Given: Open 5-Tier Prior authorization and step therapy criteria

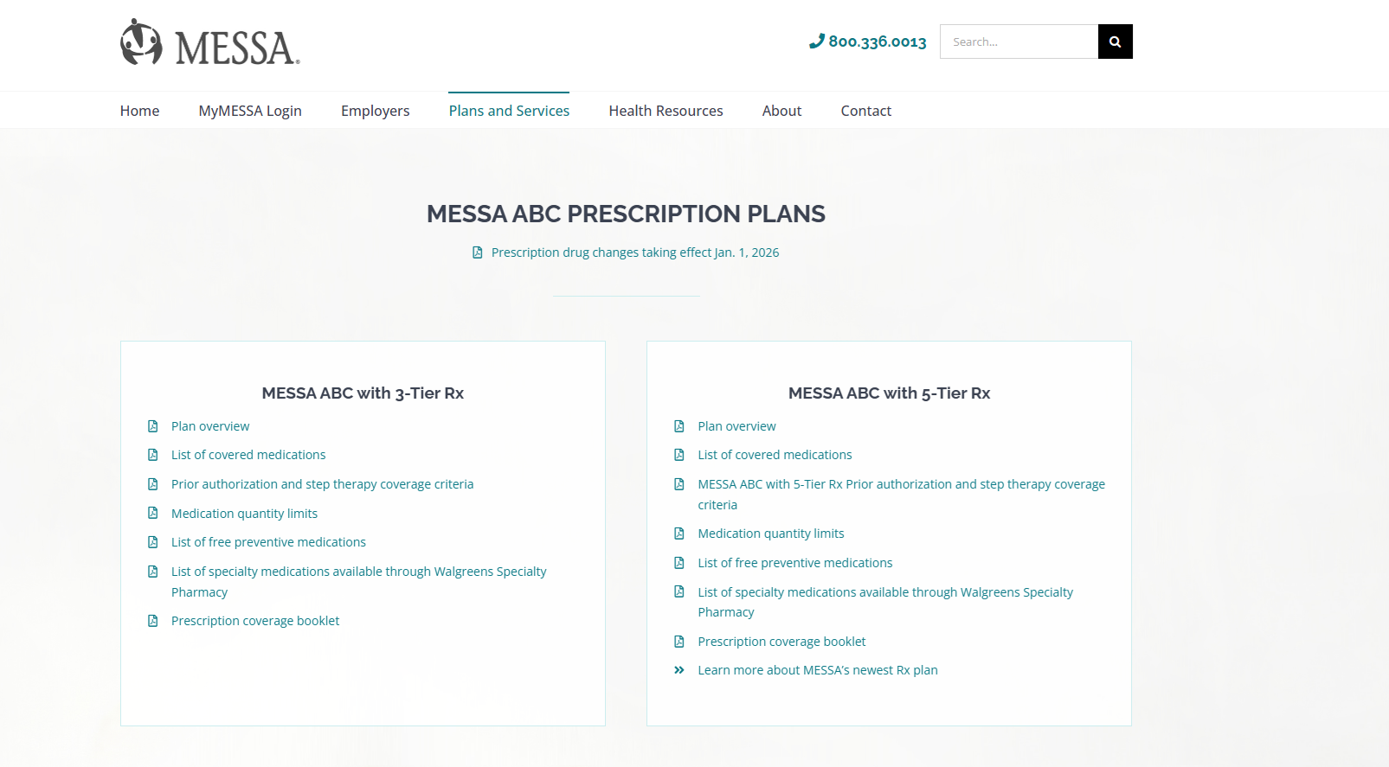Looking at the screenshot, I should tap(901, 484).
